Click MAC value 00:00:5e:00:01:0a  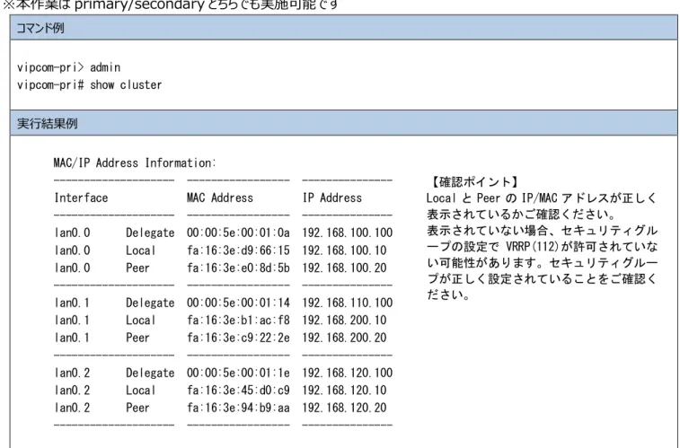238,233
